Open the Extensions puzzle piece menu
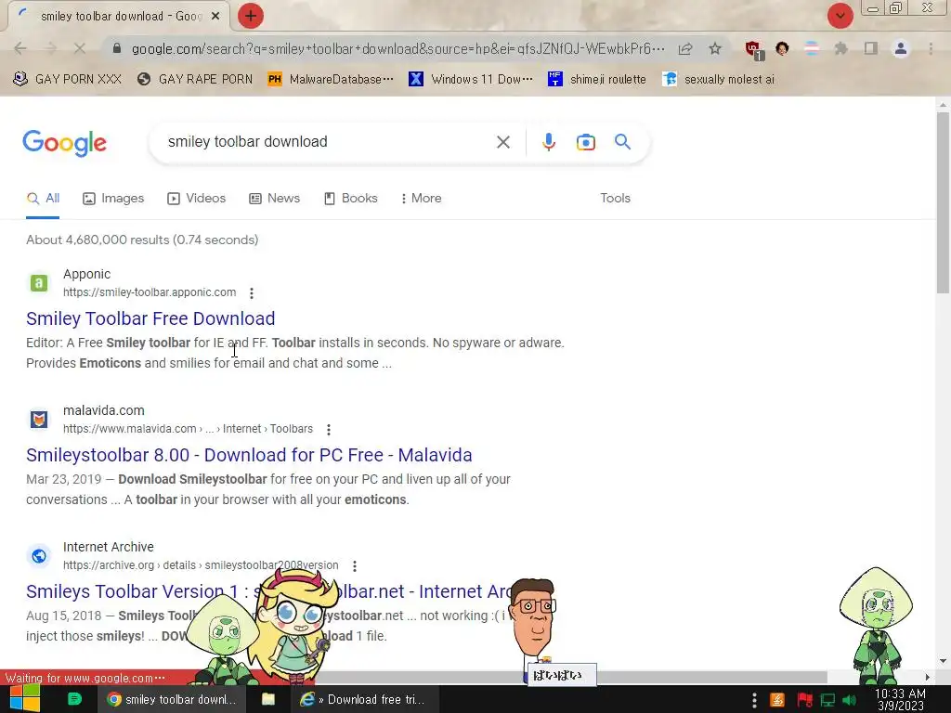This screenshot has width=951, height=713. point(840,48)
